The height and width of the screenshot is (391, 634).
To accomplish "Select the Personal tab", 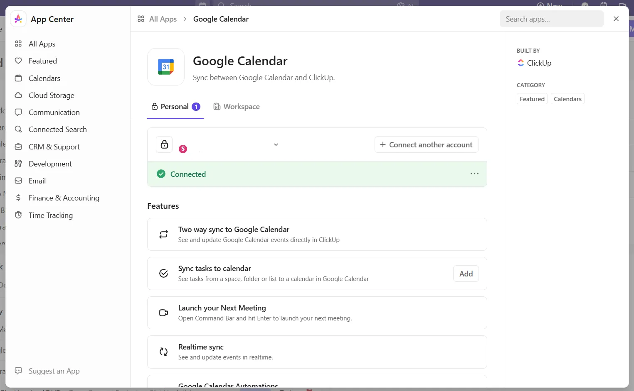I will (175, 107).
